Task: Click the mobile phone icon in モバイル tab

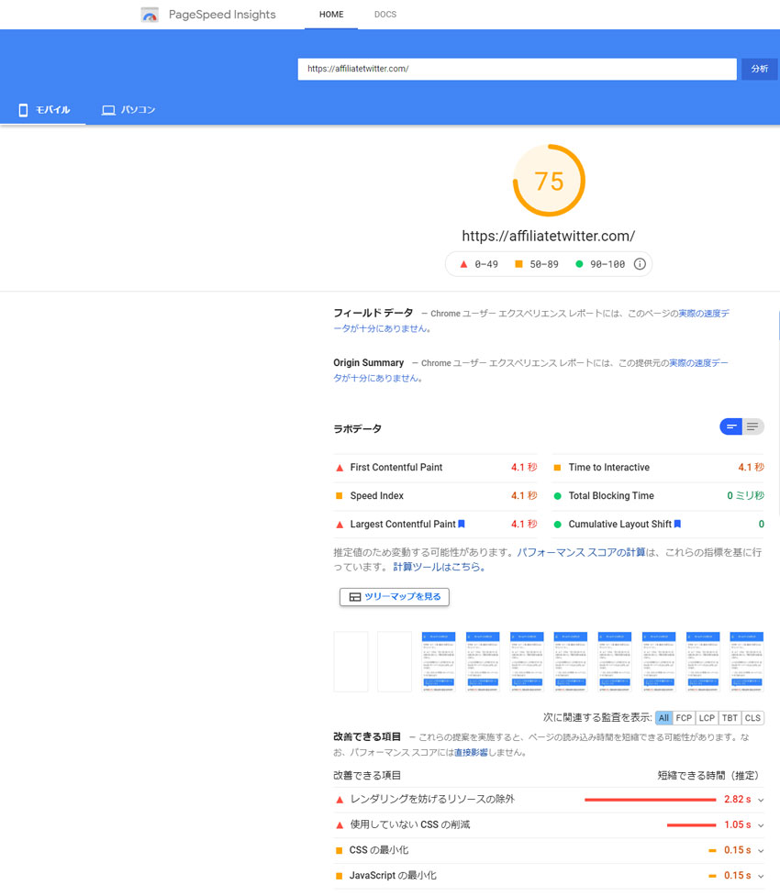Action: (23, 110)
